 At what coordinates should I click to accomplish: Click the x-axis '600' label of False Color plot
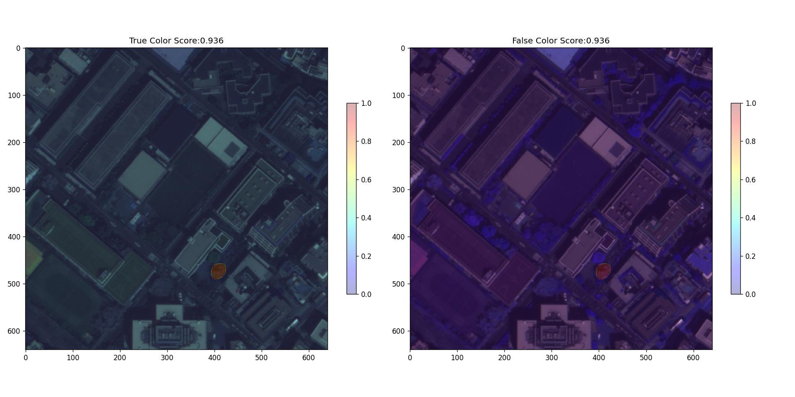(693, 358)
